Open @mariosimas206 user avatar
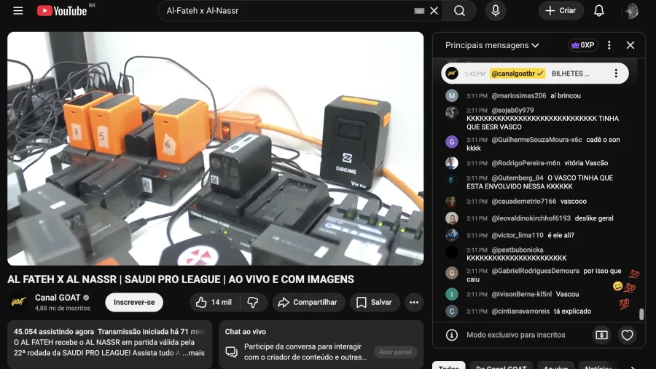The width and height of the screenshot is (656, 369). tap(451, 95)
